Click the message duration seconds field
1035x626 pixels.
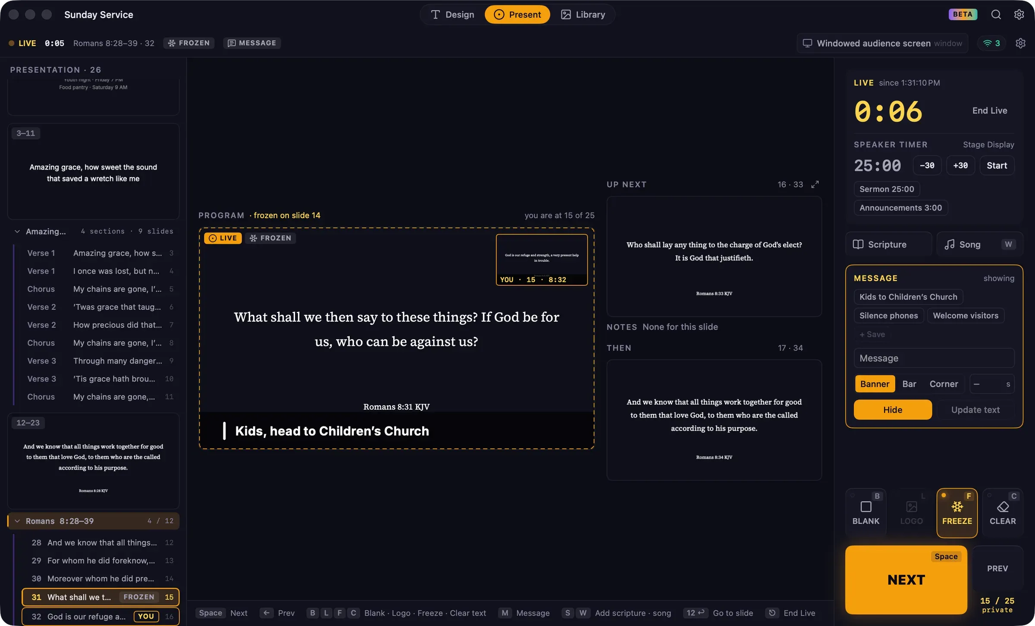pyautogui.click(x=992, y=384)
